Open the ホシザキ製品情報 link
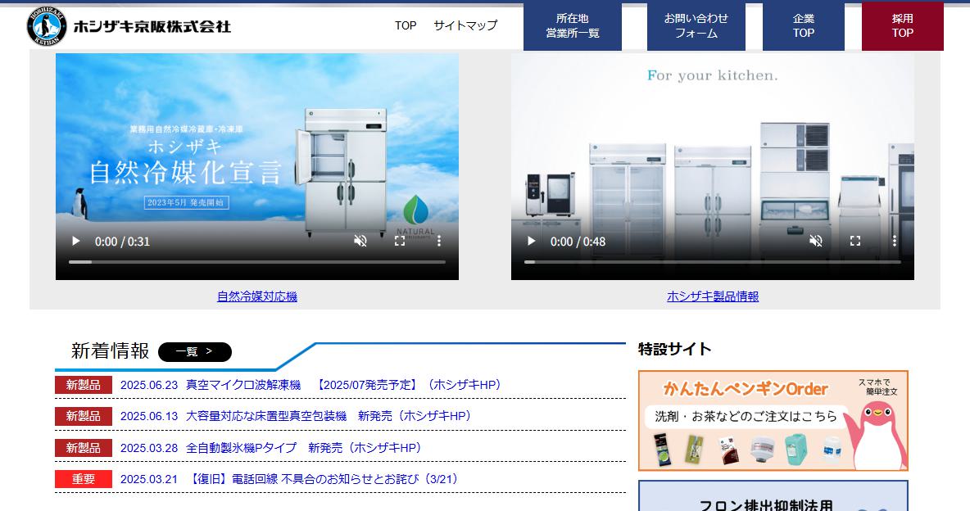This screenshot has height=511, width=970. tap(713, 296)
